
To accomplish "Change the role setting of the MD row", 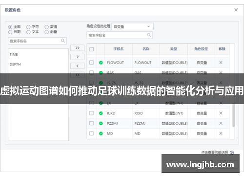I will 202,133.
